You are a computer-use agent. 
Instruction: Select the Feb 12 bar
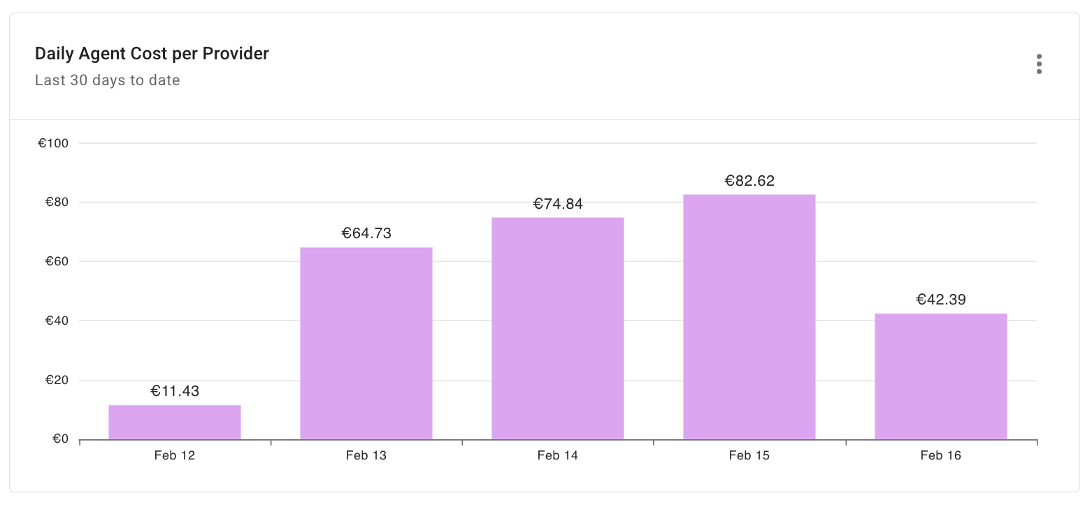(174, 421)
